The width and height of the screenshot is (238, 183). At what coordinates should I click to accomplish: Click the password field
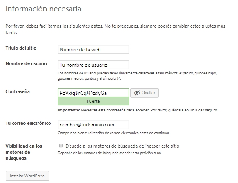click(x=93, y=93)
